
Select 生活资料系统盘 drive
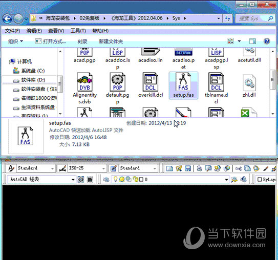pyautogui.click(x=34, y=107)
